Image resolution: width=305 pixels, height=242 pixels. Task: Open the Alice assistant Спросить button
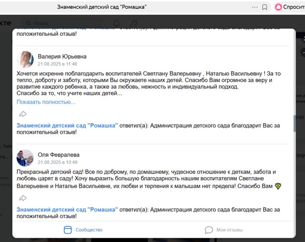click(290, 7)
